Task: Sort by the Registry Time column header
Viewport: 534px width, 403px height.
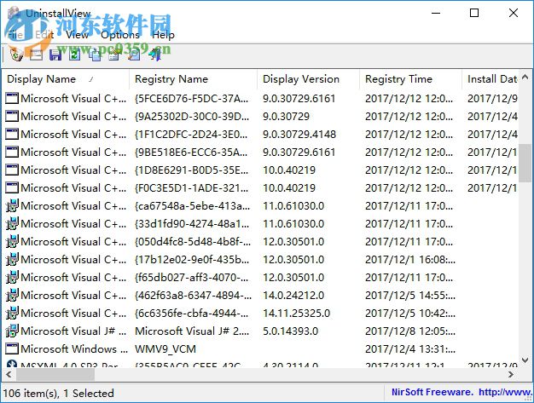Action: tap(410, 79)
